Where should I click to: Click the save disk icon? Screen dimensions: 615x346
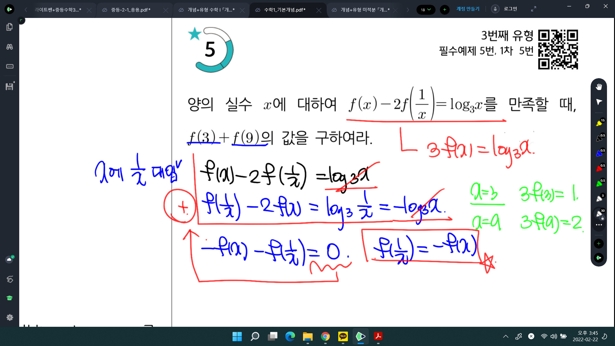tap(10, 86)
